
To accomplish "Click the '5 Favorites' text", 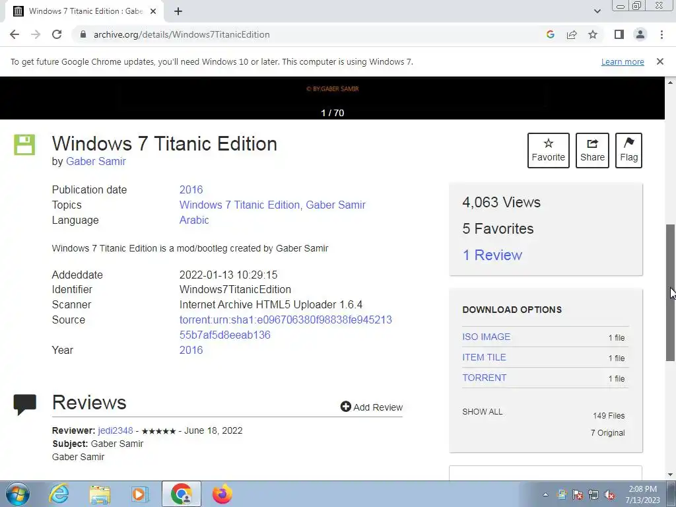I will tap(498, 228).
